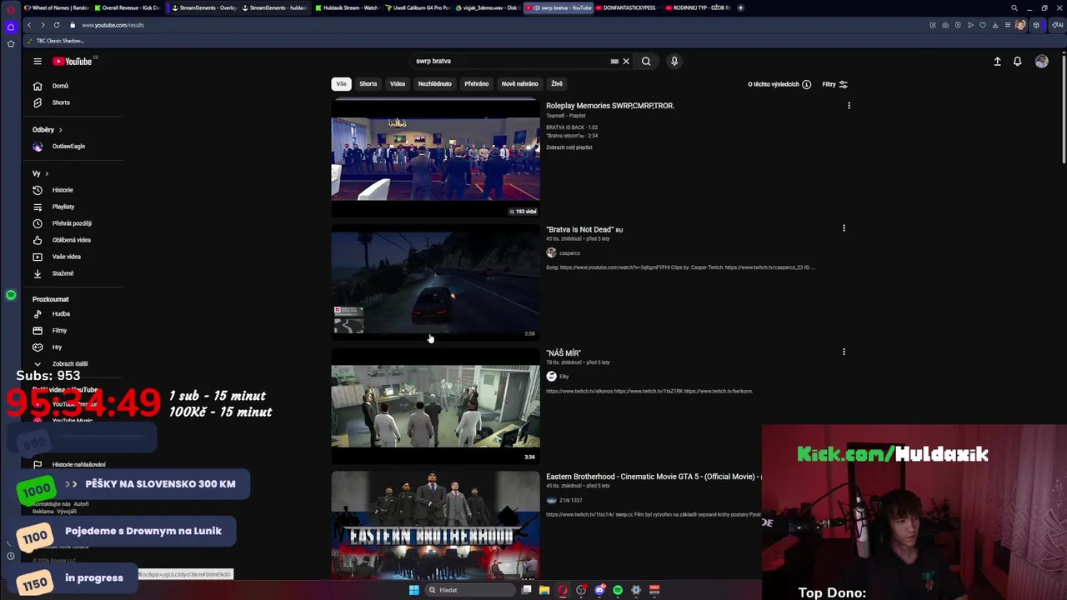Image resolution: width=1067 pixels, height=600 pixels.
Task: Select the Videa filter chip
Action: click(x=398, y=83)
